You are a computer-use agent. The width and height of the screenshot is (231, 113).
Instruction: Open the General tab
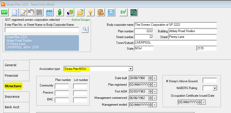16,65
